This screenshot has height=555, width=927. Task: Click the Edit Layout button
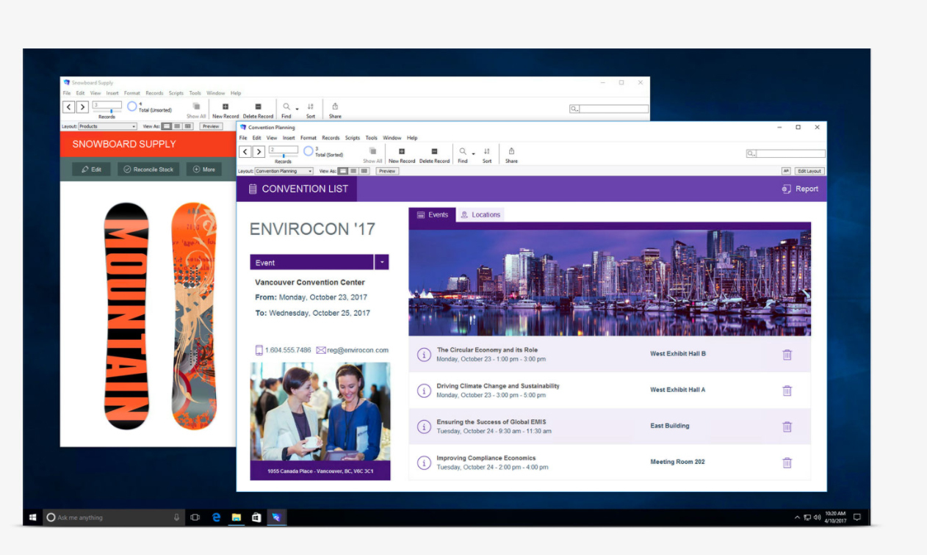[x=809, y=171]
